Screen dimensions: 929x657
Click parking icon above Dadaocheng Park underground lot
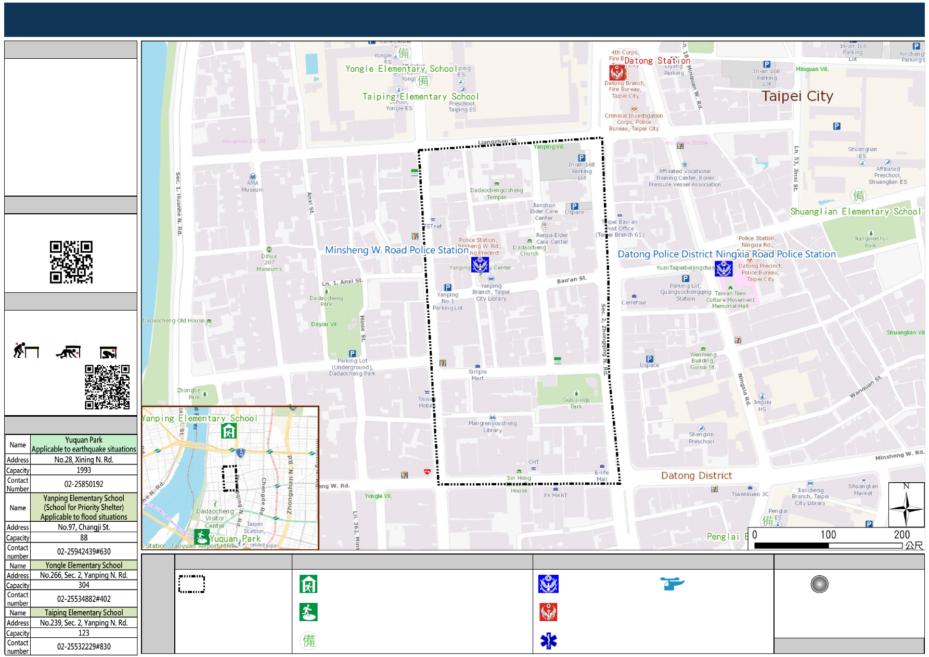coord(352,354)
